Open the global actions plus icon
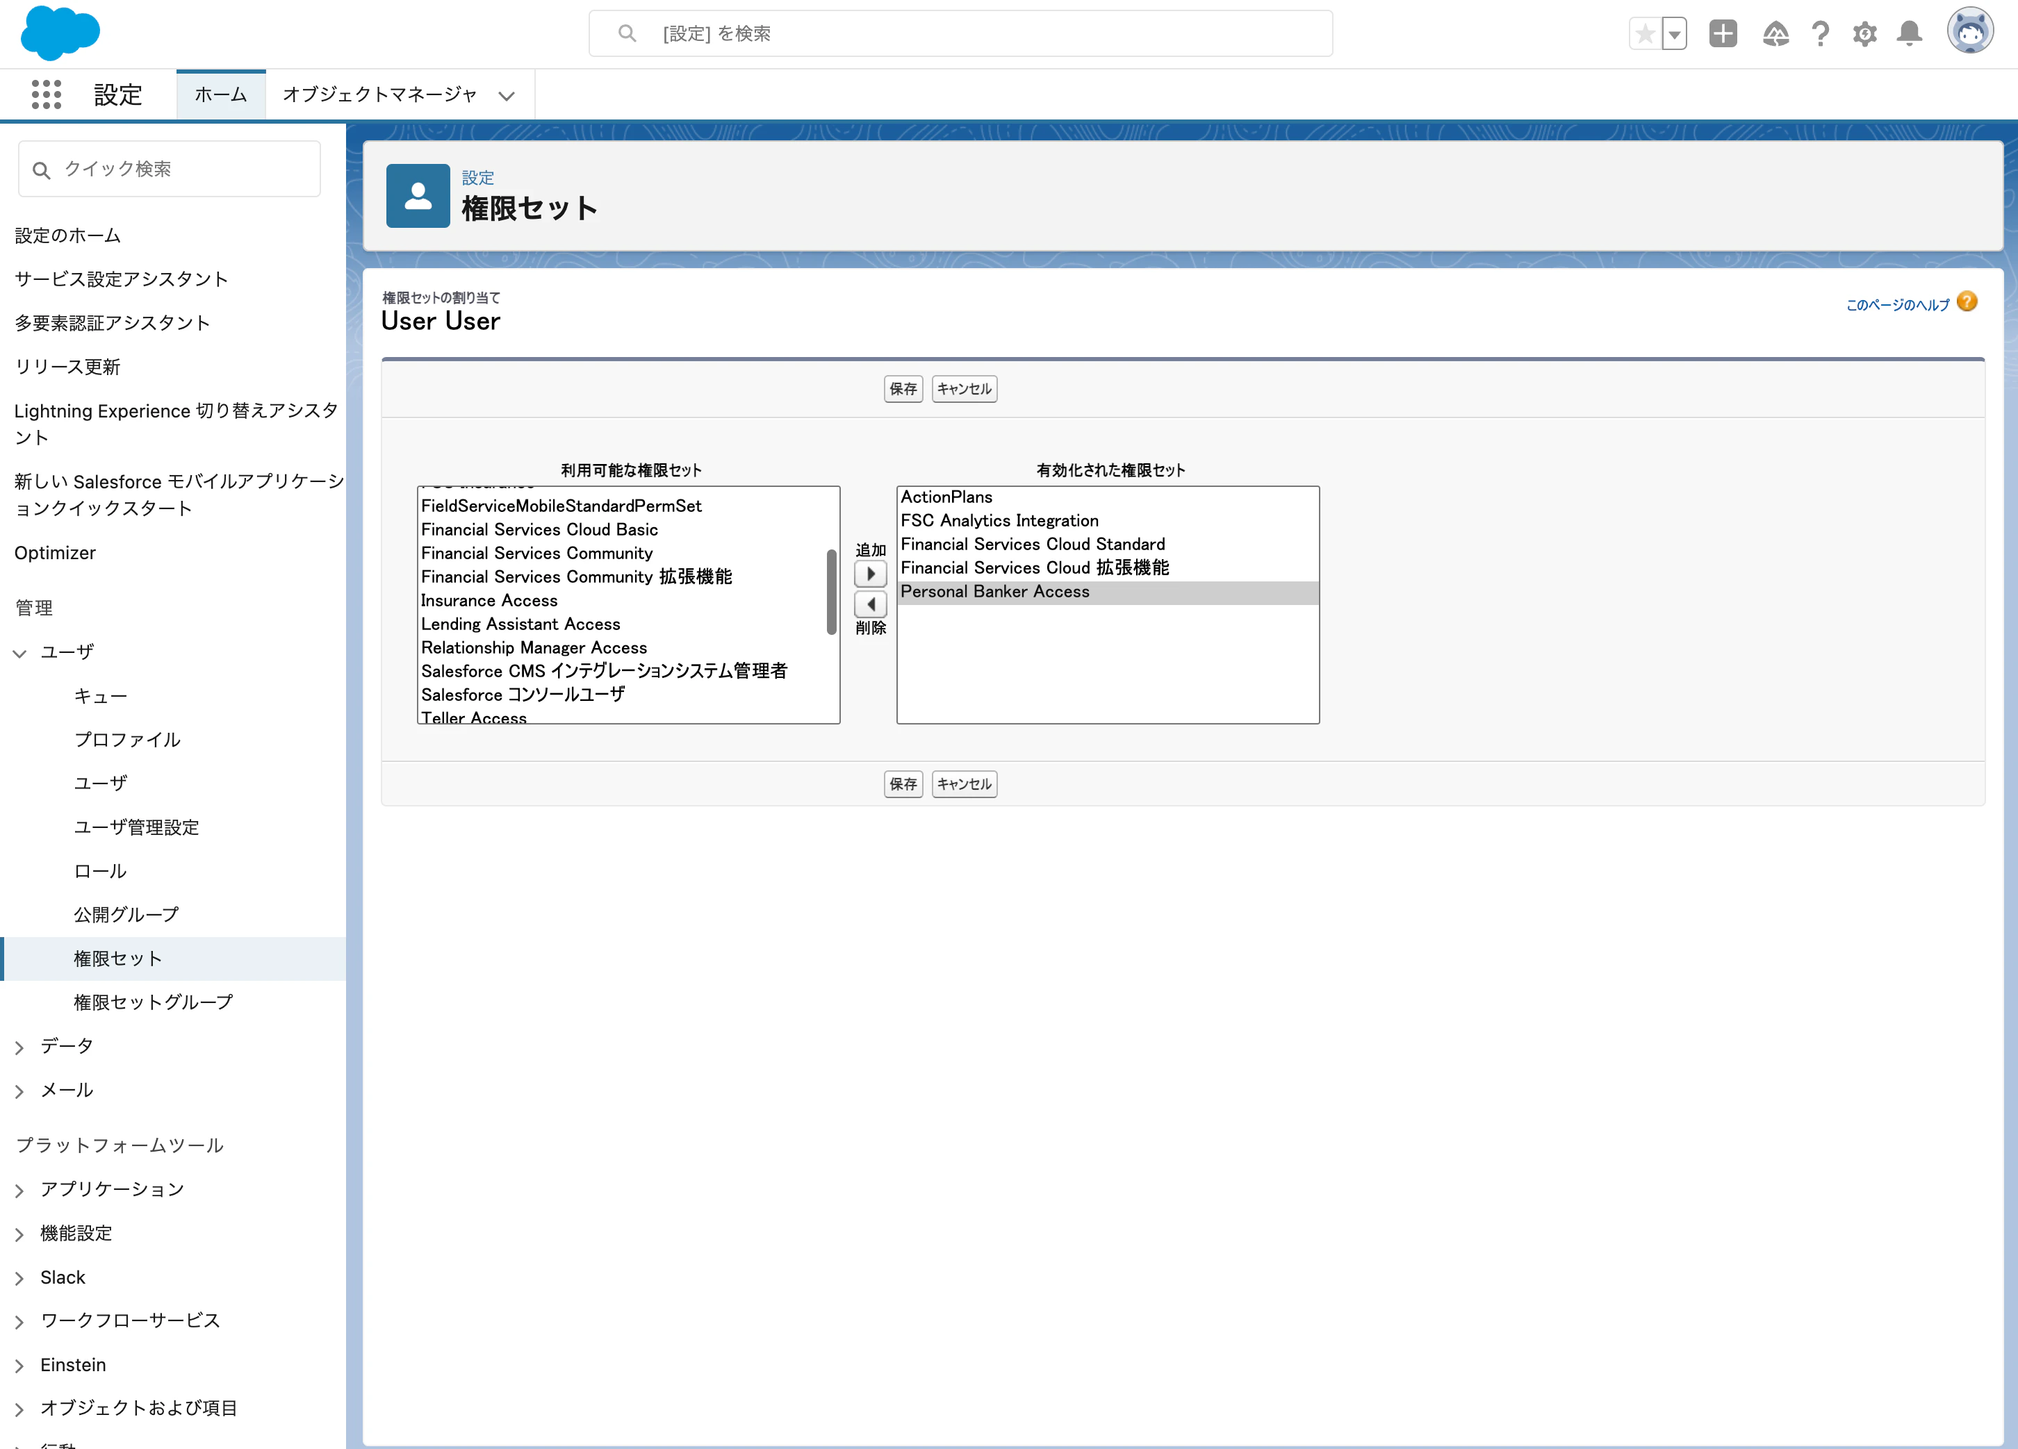 1723,34
